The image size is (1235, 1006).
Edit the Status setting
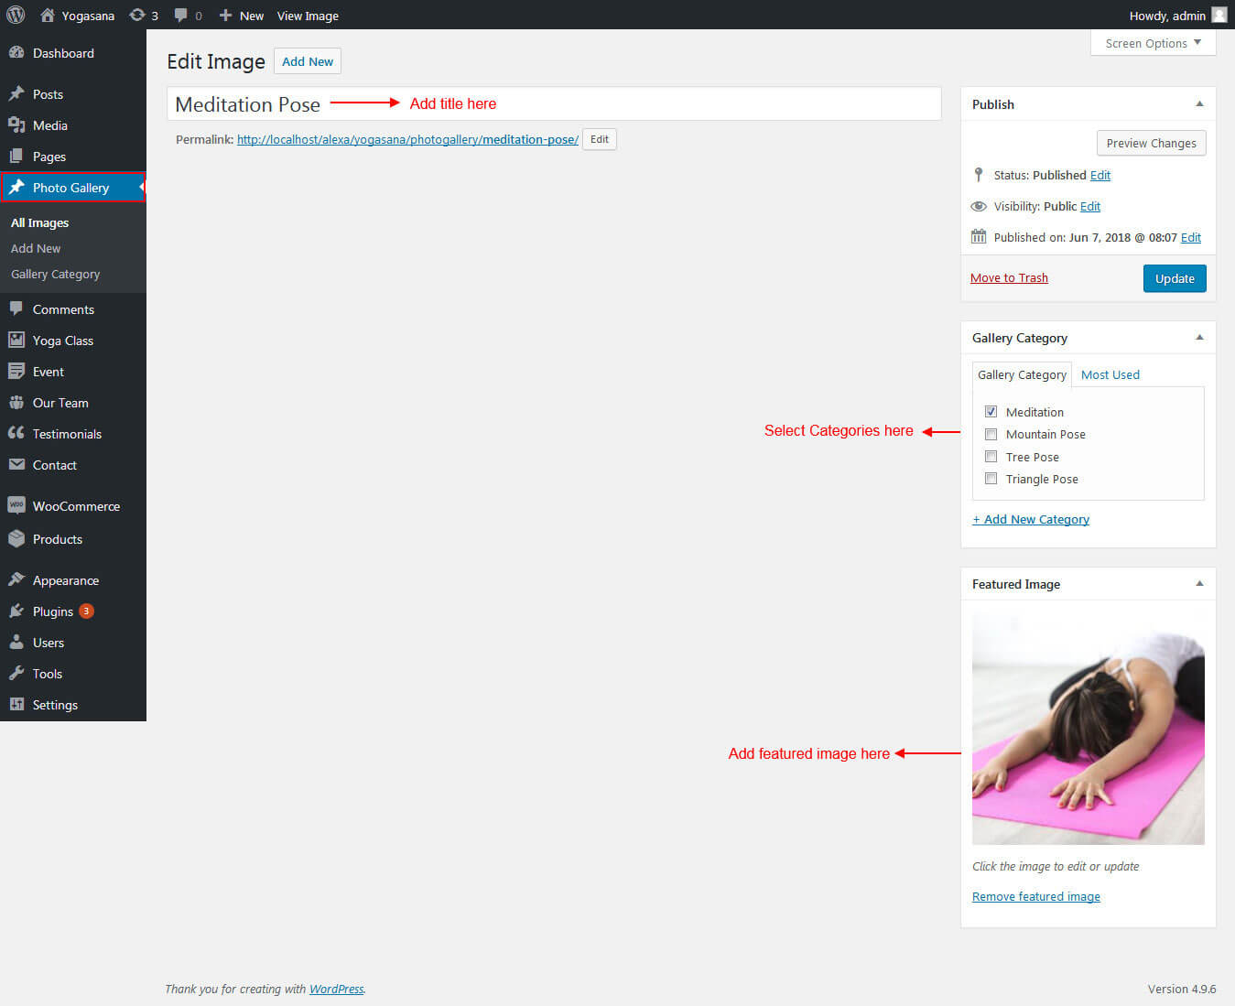pos(1100,175)
